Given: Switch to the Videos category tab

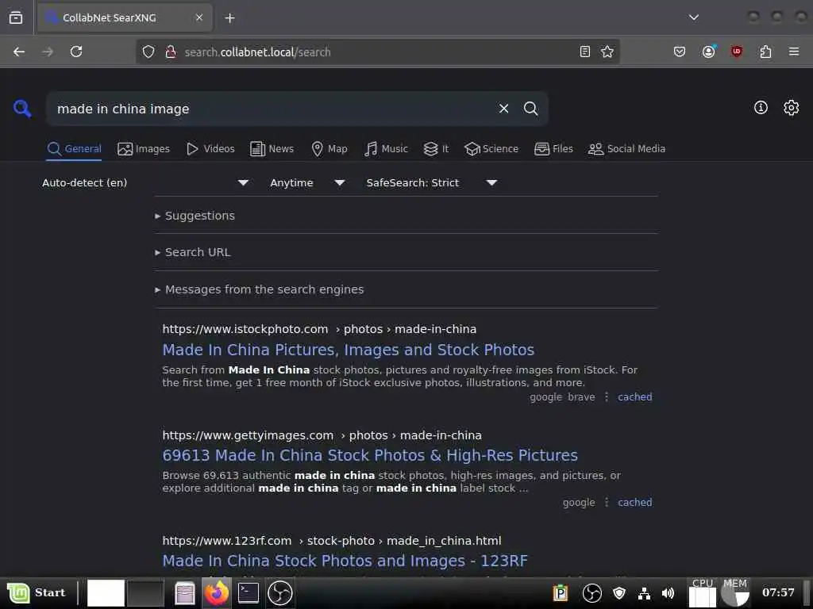Looking at the screenshot, I should point(210,149).
